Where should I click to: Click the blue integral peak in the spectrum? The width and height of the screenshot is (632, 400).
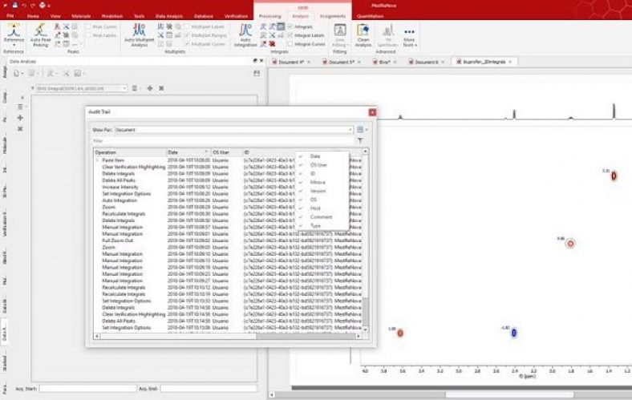pos(514,333)
